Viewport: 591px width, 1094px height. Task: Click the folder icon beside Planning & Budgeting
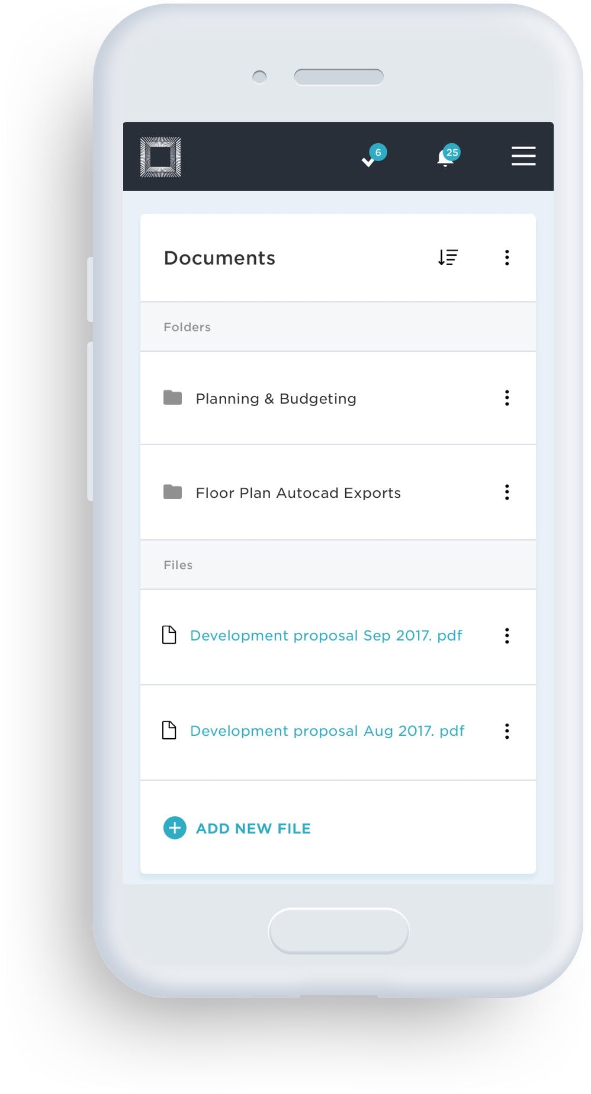pyautogui.click(x=172, y=398)
